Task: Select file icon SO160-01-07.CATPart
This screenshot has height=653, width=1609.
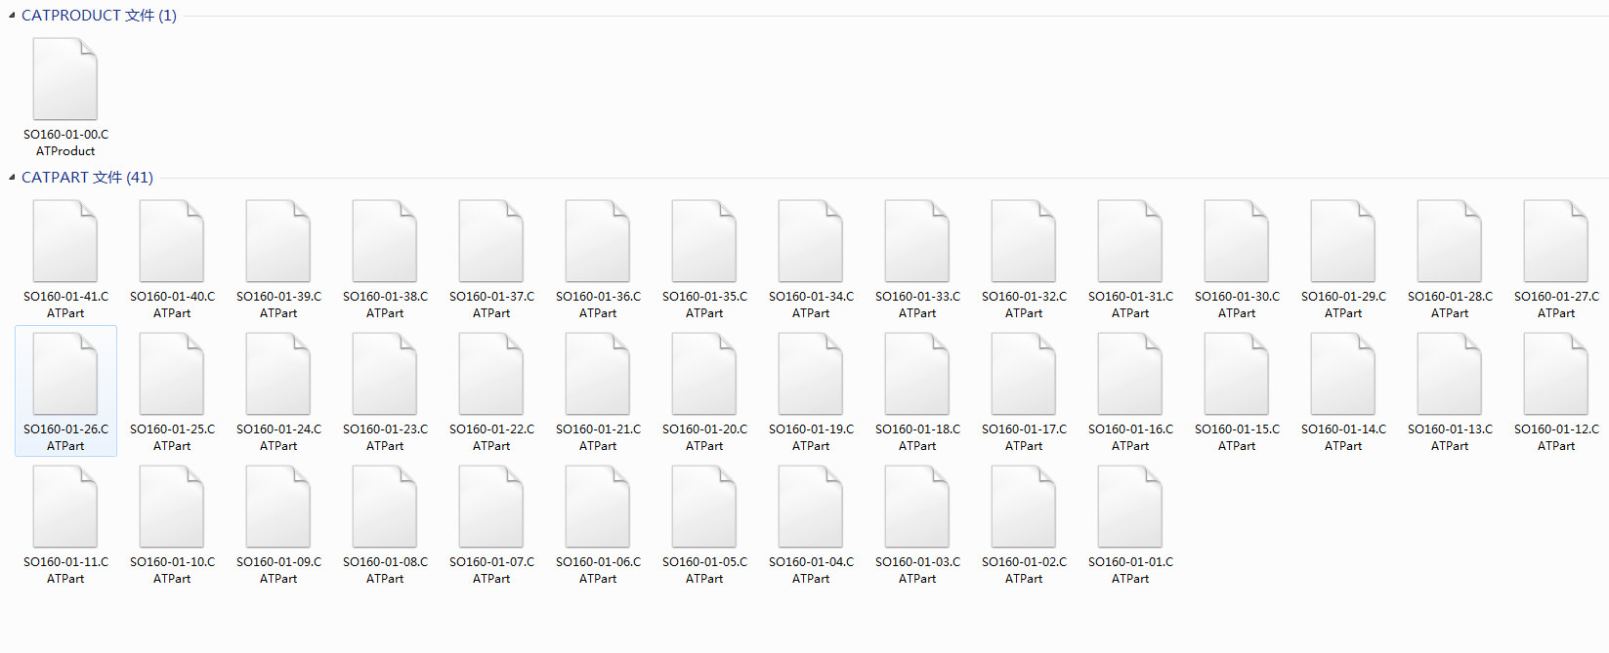Action: [491, 507]
